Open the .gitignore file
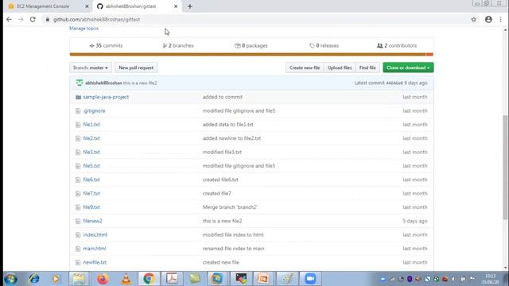This screenshot has height=286, width=509. point(94,111)
